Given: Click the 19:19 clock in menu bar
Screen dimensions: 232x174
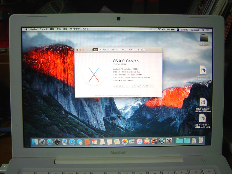Looking at the screenshot, I should (x=184, y=30).
